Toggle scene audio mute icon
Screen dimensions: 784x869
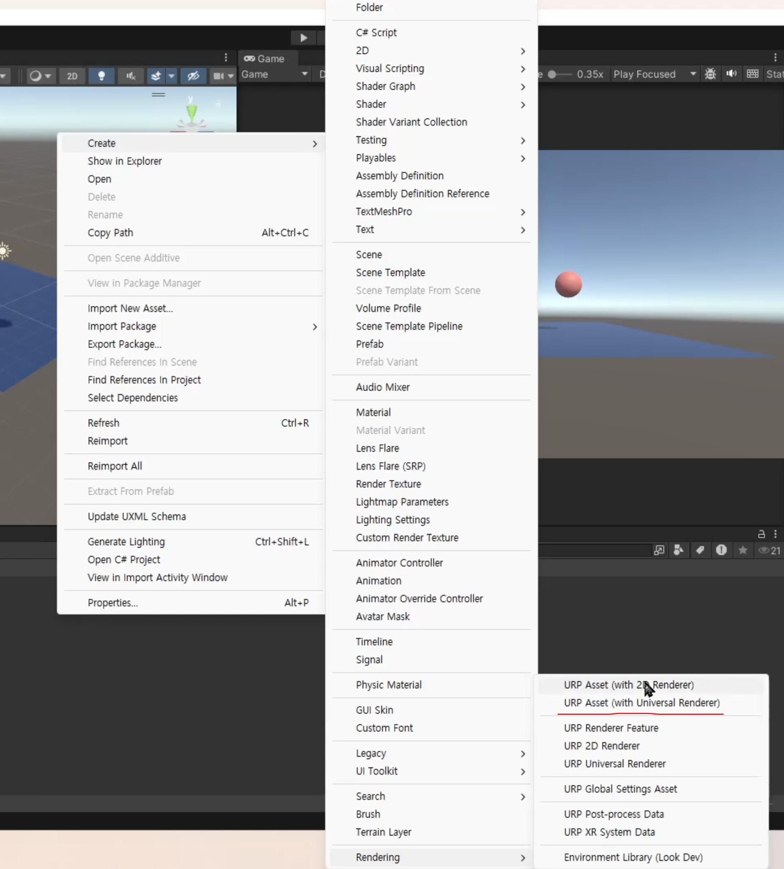(x=130, y=76)
